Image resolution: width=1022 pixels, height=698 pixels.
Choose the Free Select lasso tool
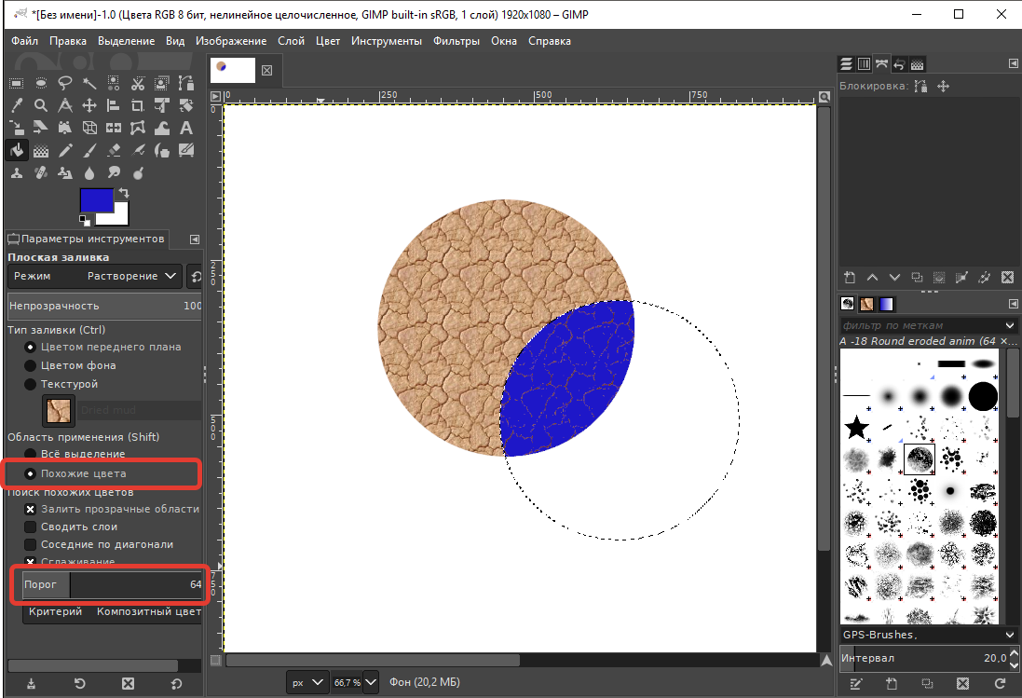(65, 83)
